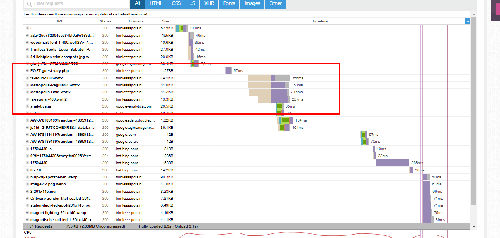Click the 74.1KB size of fa-solid-900.woff2

(x=167, y=78)
